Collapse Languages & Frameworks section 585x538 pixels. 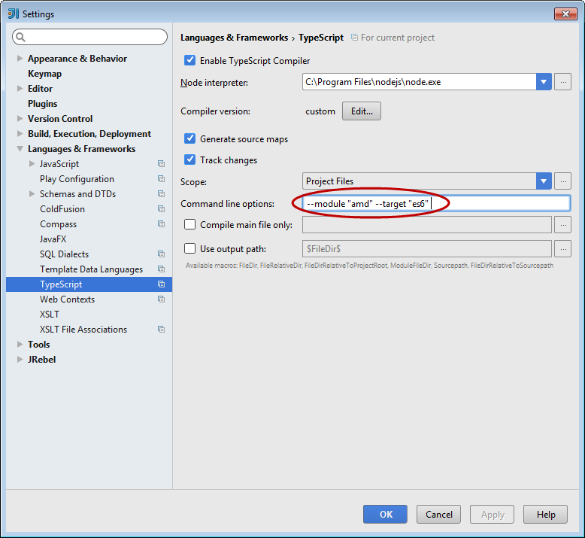[20, 149]
